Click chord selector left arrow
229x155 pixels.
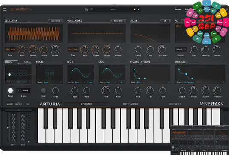point(6,75)
